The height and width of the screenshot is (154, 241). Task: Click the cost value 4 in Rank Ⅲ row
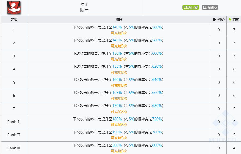click(x=234, y=148)
